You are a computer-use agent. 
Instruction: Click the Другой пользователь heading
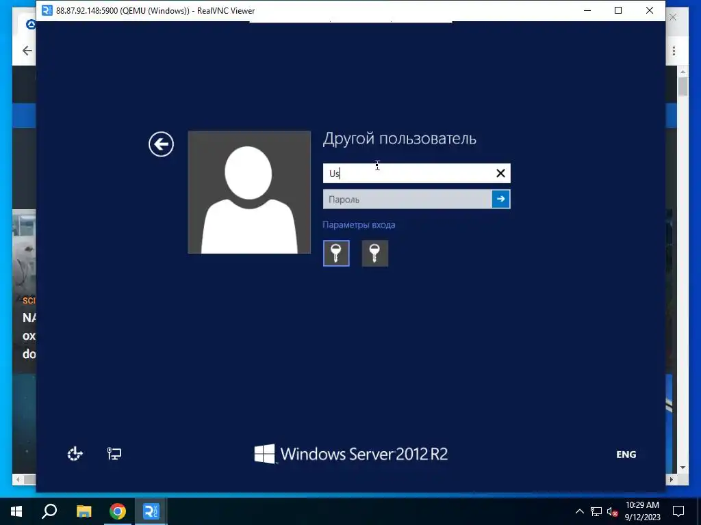[x=399, y=138]
